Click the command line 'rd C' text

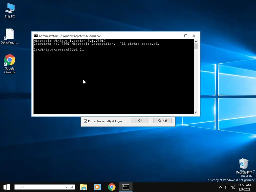[78, 50]
